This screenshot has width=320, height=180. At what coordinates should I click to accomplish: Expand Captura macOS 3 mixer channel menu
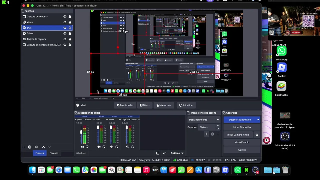coord(94,119)
